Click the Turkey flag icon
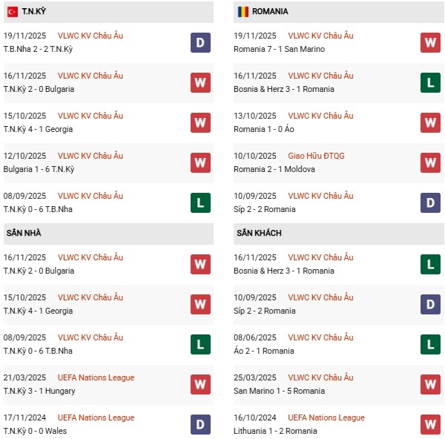This screenshot has height=439, width=445. pos(13,12)
